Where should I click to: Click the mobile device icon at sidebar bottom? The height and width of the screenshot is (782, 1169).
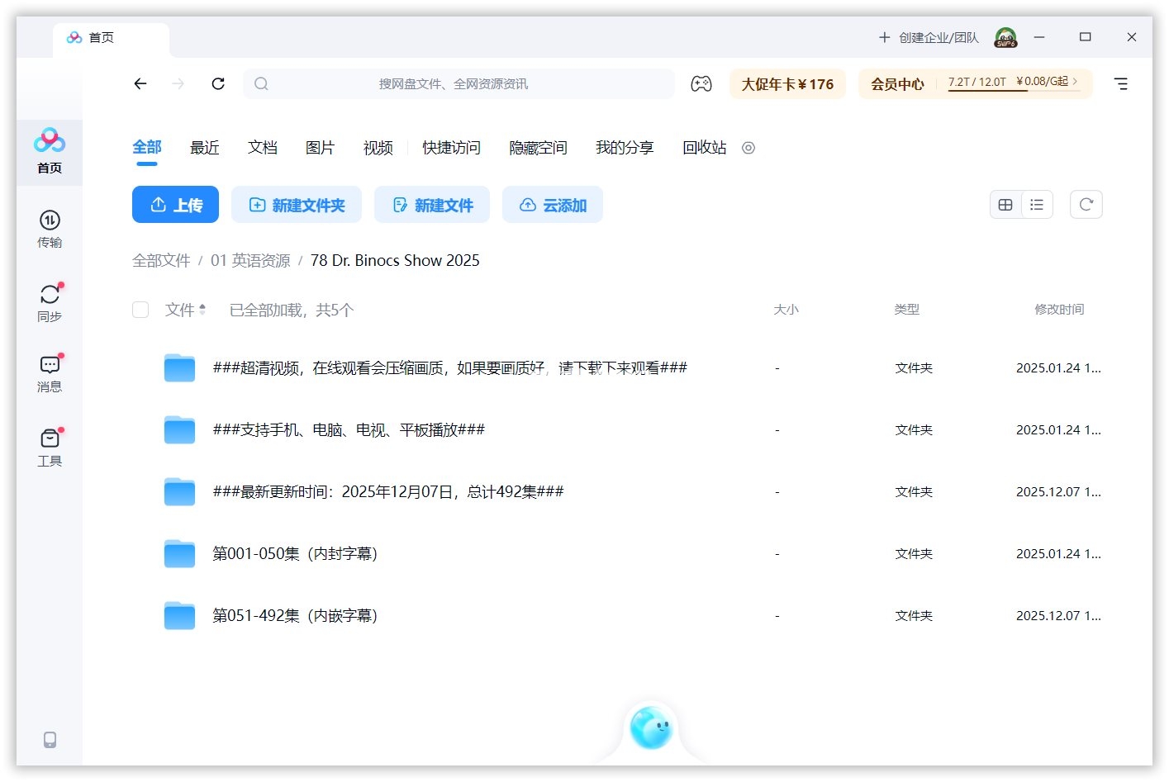coord(50,740)
